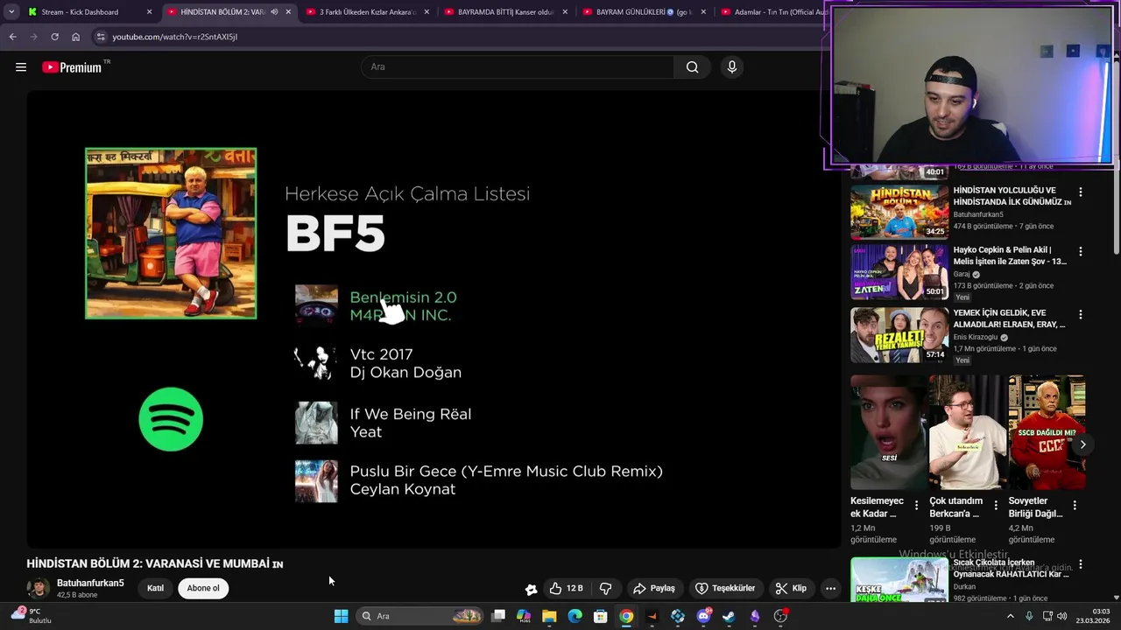Open the Sıcak Çikolata İçerken video title
1121x630 pixels.
[1010, 569]
